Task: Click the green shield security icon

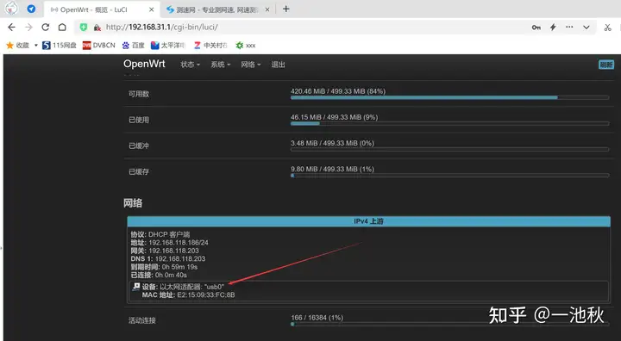Action: (x=83, y=28)
